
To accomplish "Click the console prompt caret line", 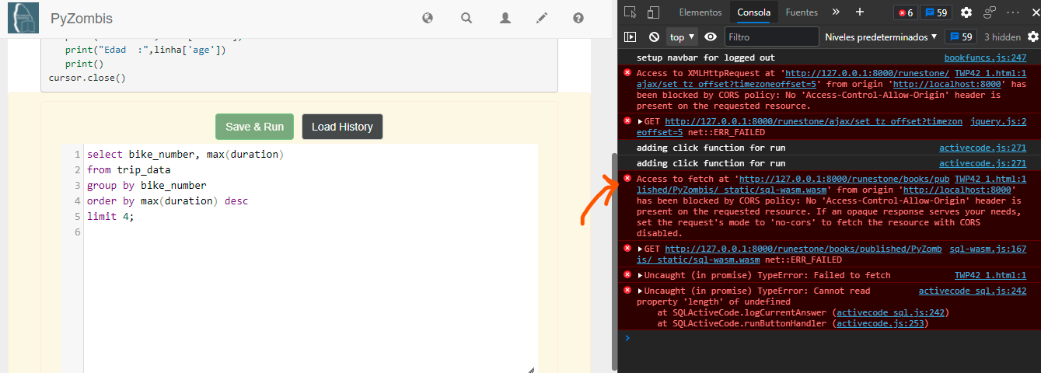I will click(829, 338).
